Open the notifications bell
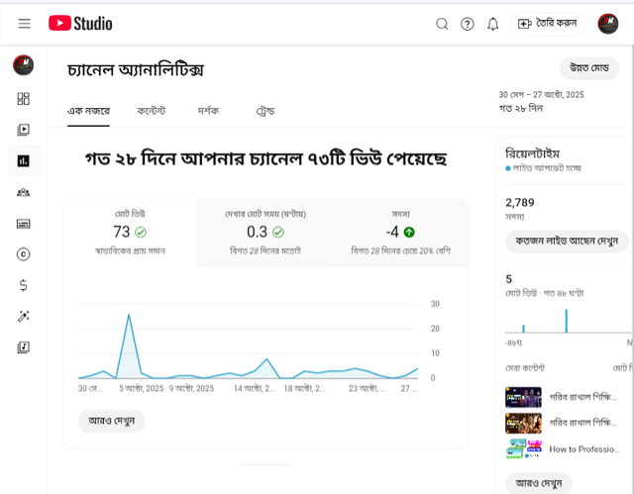The height and width of the screenshot is (494, 634). pyautogui.click(x=492, y=24)
